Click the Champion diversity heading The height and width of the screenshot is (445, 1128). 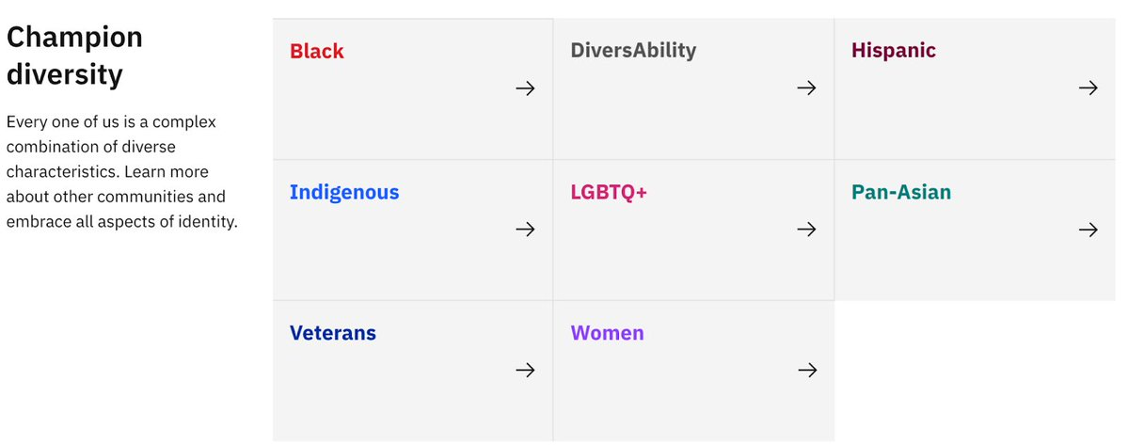pos(75,56)
